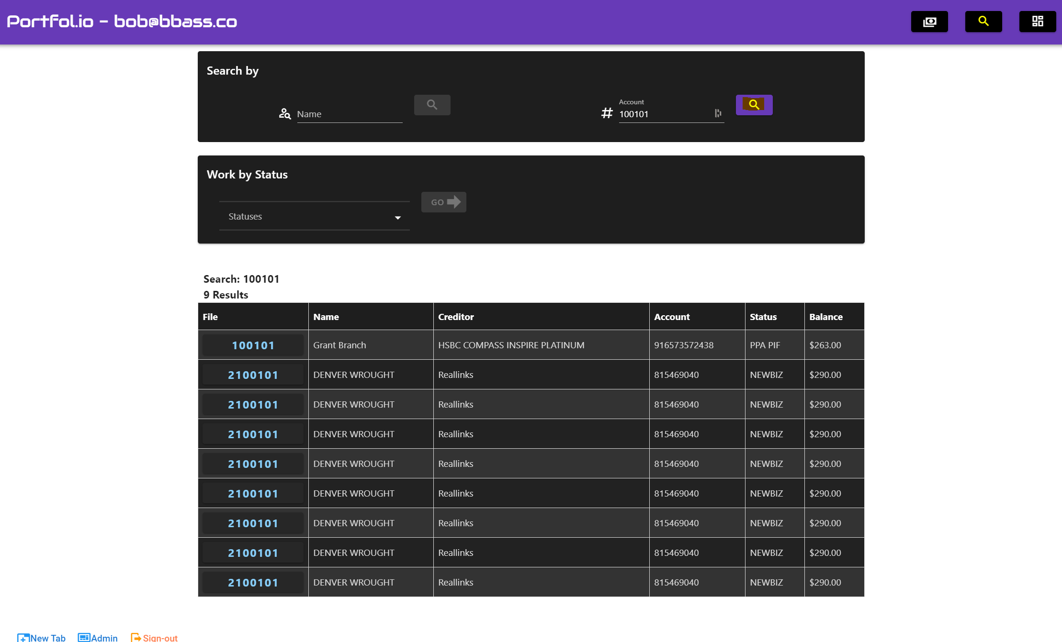Click the payments money icon in header

pyautogui.click(x=929, y=22)
